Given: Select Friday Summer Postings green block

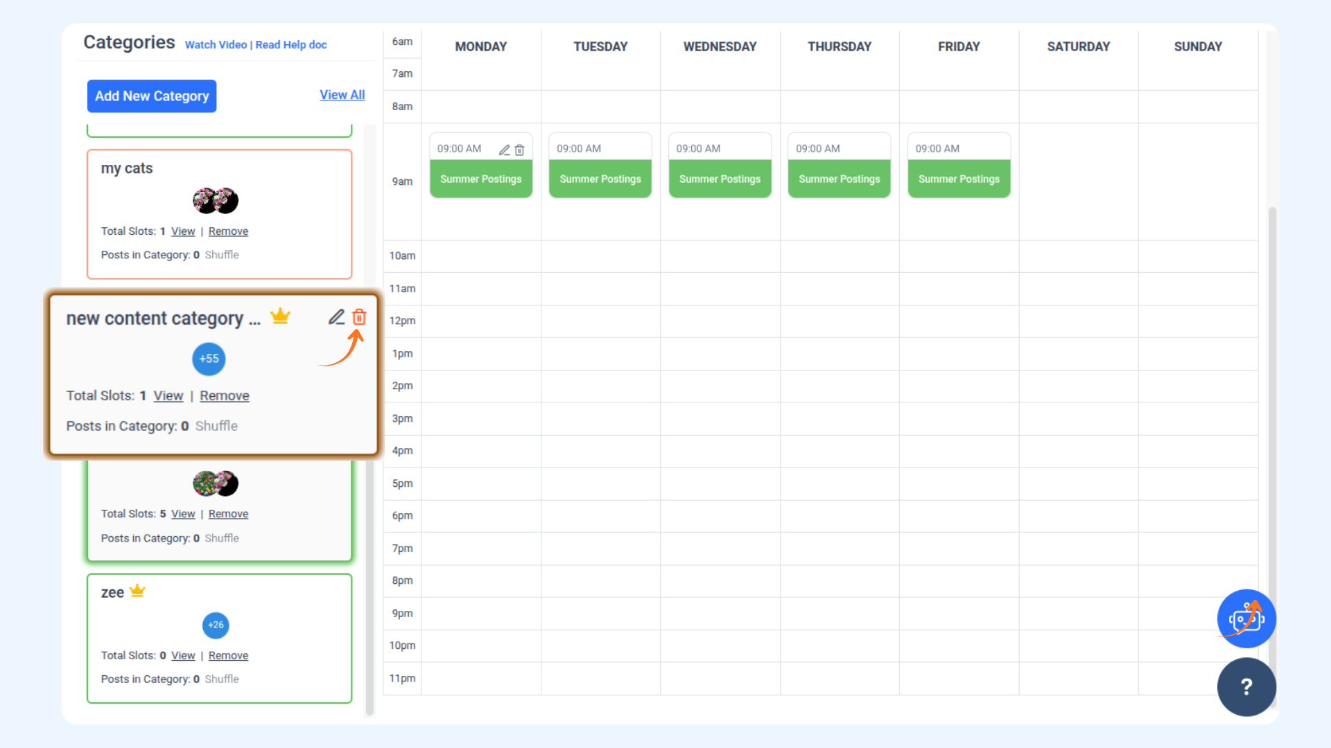Looking at the screenshot, I should click(x=959, y=179).
